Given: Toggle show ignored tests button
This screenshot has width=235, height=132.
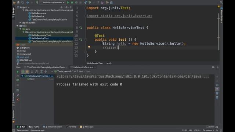Looking at the screenshot, I should pyautogui.click(x=27, y=72).
